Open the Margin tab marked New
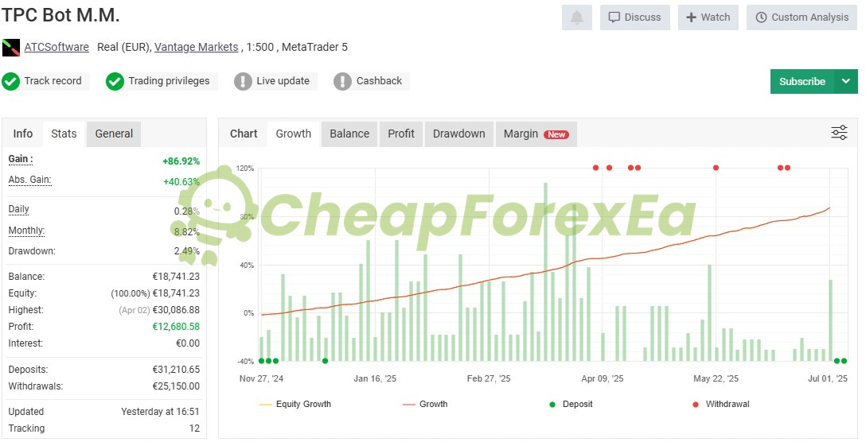This screenshot has width=866, height=442. (536, 134)
